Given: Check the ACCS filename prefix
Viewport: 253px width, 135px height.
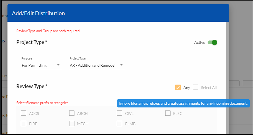Looking at the screenshot, I should [x=24, y=113].
